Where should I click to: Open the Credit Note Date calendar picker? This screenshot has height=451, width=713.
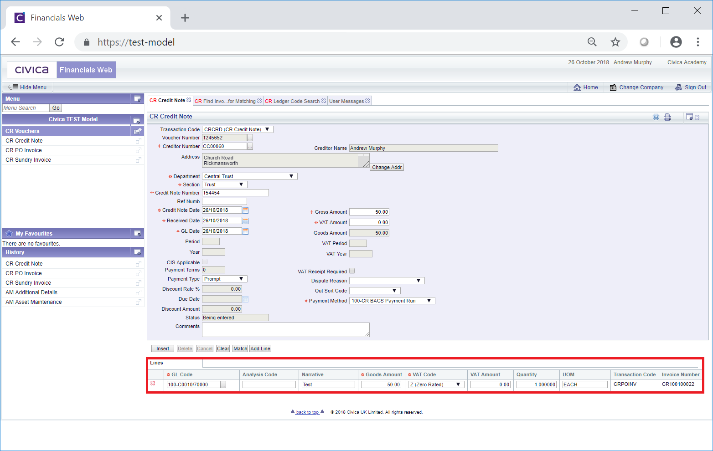click(245, 210)
